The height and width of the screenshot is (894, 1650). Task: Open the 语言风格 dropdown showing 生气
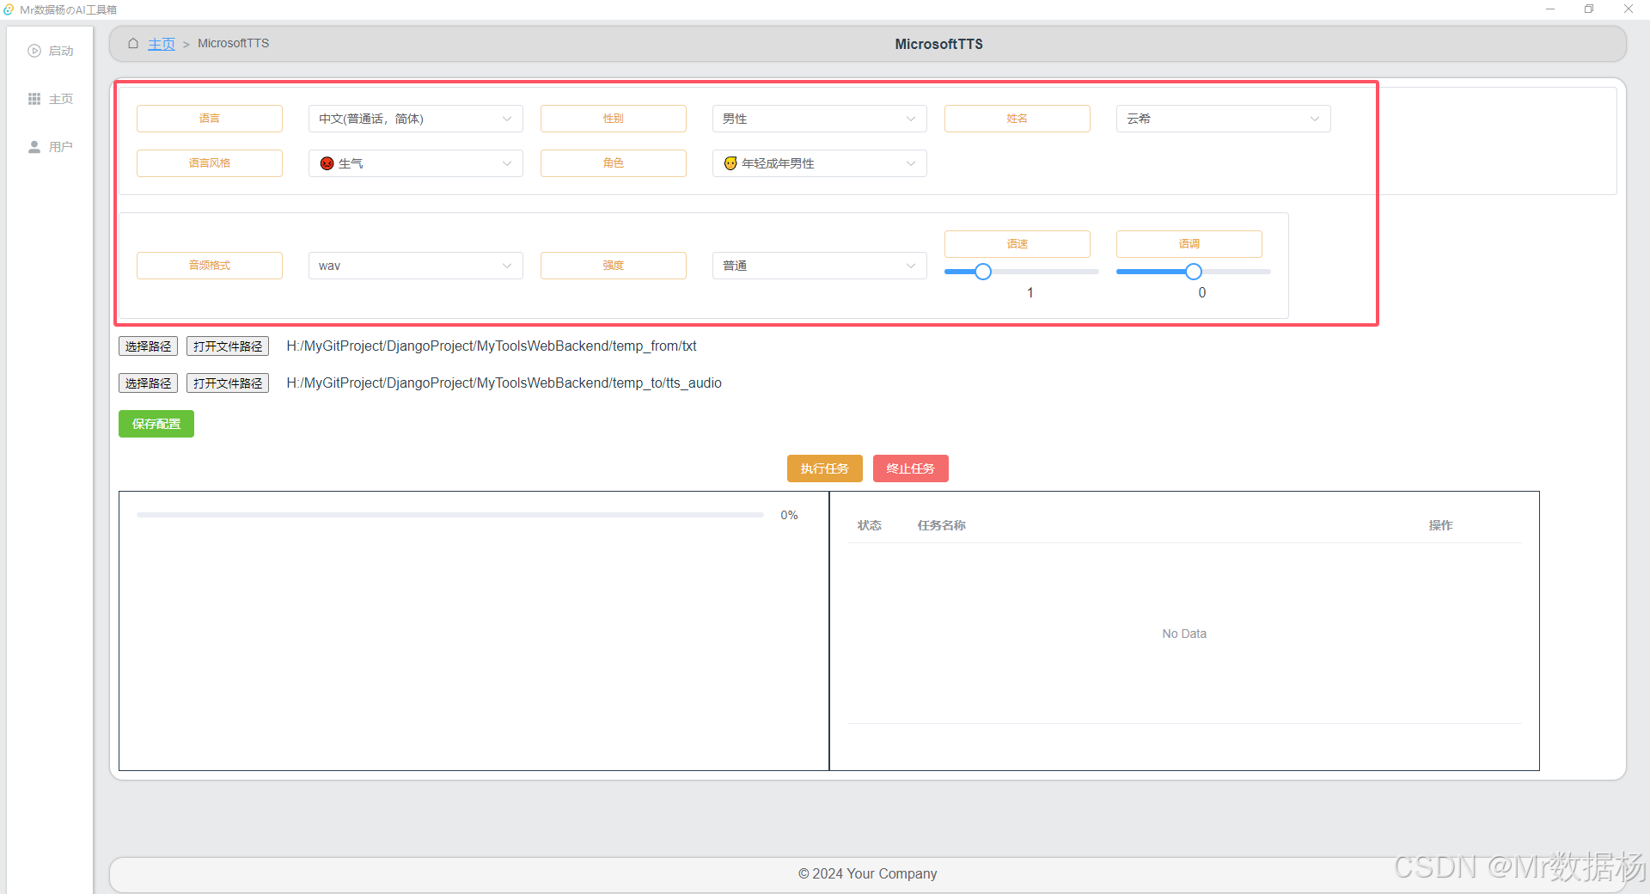[x=416, y=163]
